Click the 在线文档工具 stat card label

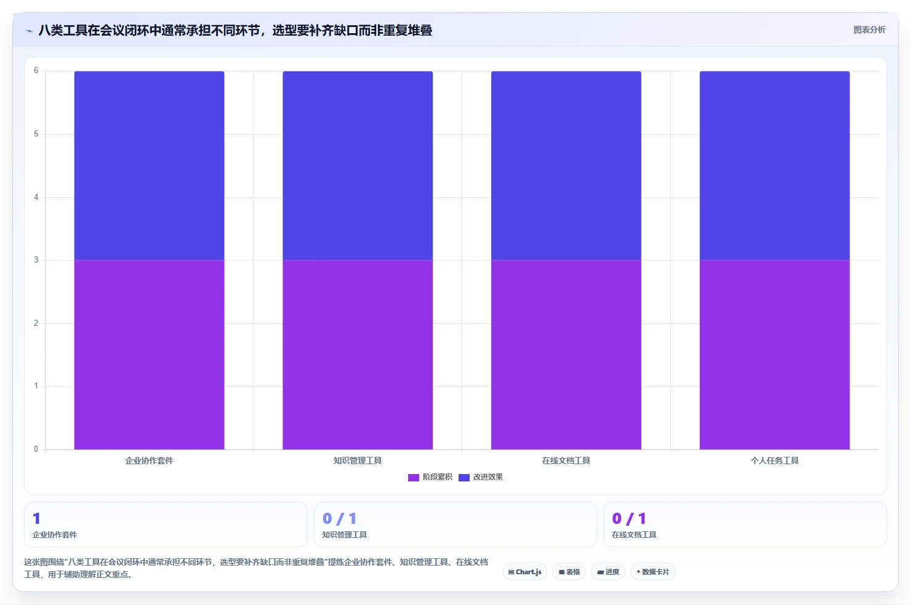[x=634, y=535]
